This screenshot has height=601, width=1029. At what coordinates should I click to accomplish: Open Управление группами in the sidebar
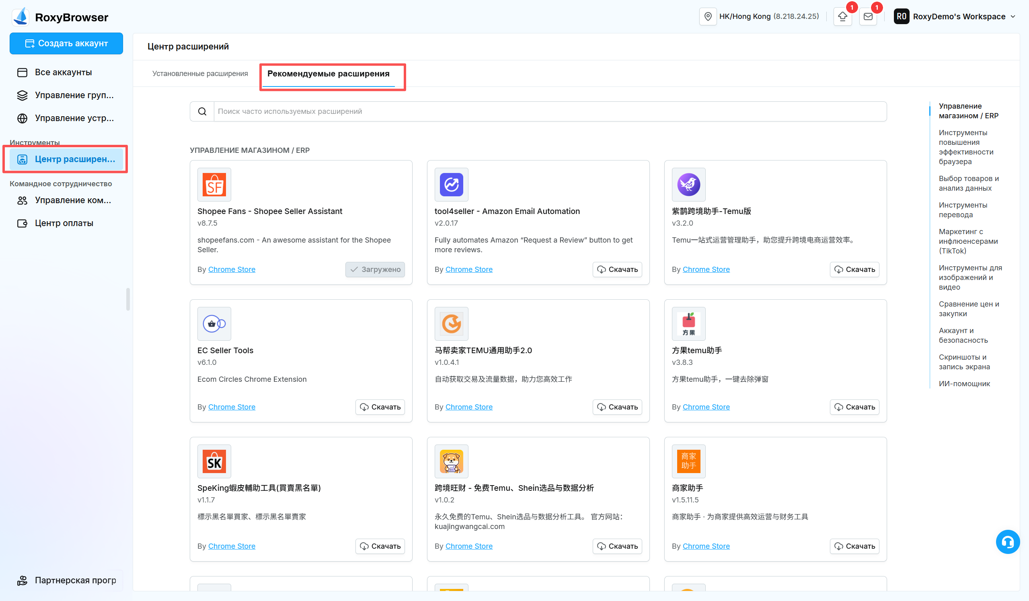coord(66,95)
